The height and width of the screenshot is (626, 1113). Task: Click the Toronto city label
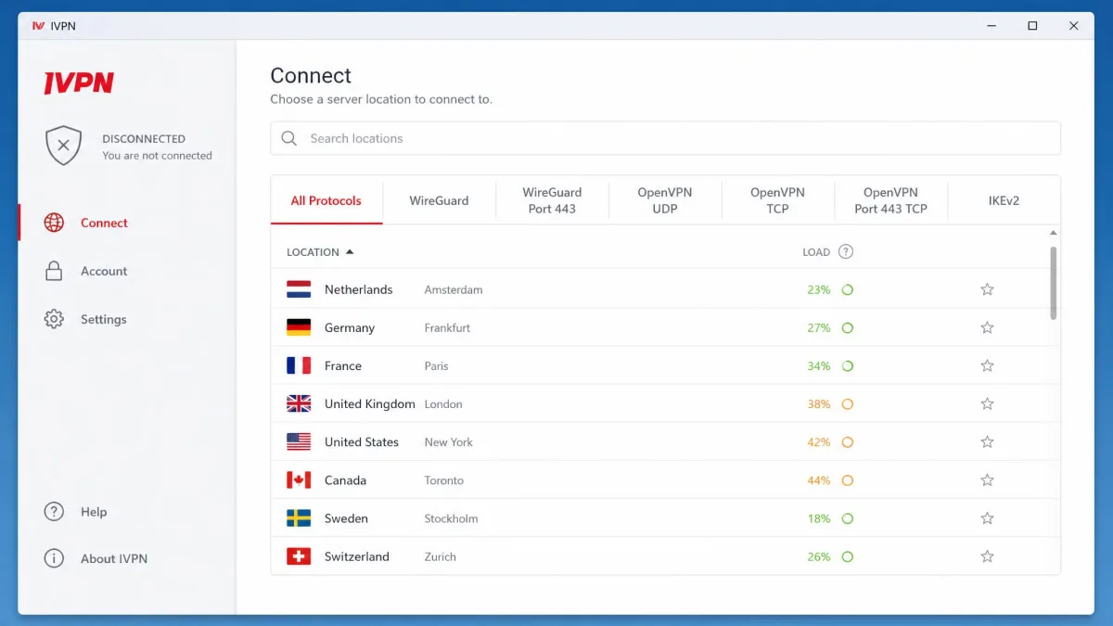pyautogui.click(x=444, y=480)
